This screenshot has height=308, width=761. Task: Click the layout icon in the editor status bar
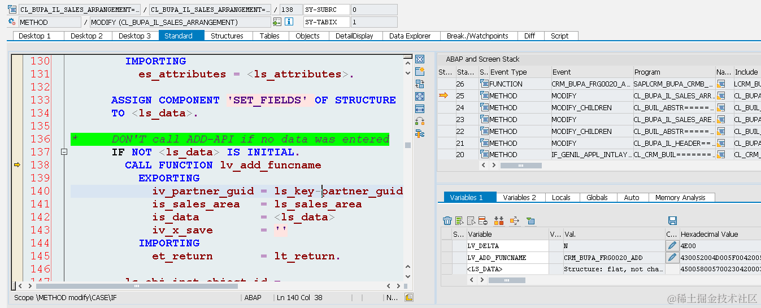click(409, 297)
